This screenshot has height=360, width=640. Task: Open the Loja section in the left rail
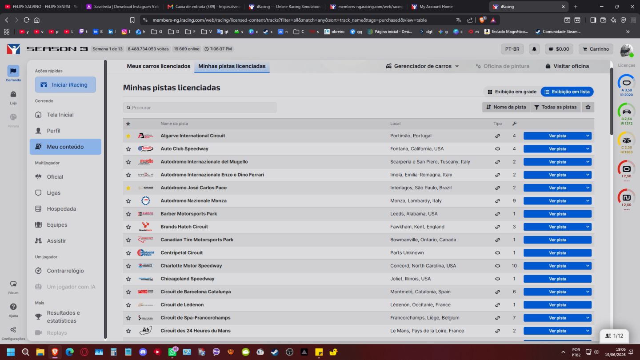coord(13,96)
